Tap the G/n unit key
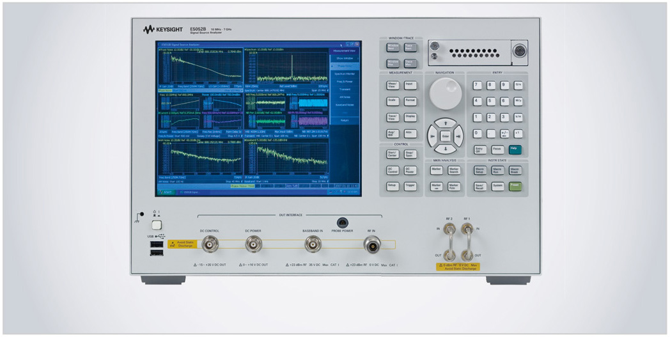670x337 pixels. click(518, 86)
